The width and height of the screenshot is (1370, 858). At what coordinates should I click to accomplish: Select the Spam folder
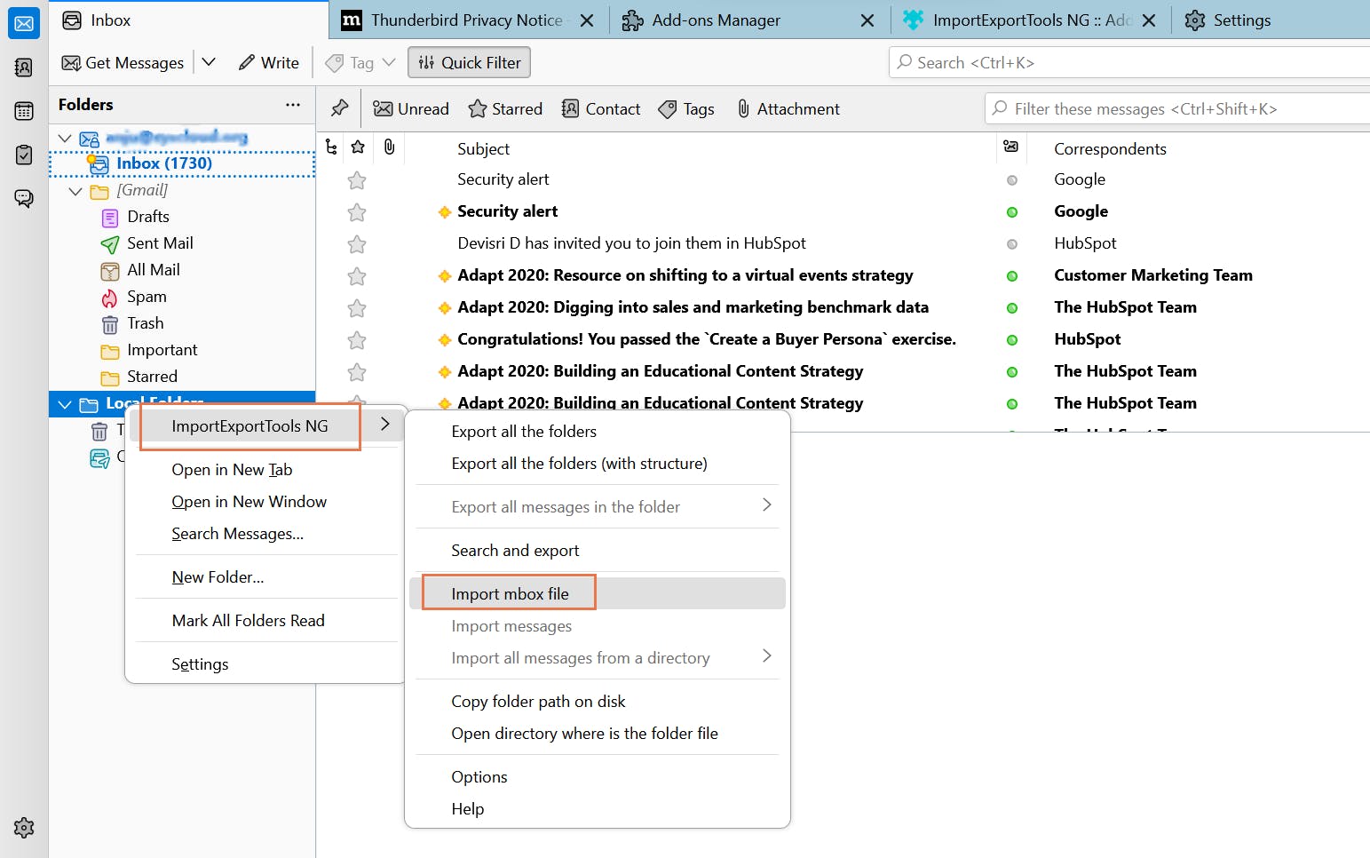pyautogui.click(x=182, y=297)
